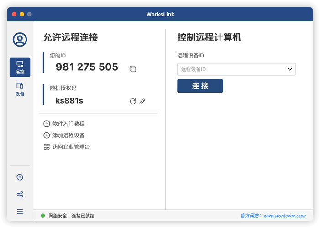Open the hamburger menu at sidebar bottom
The width and height of the screenshot is (320, 228).
coord(20,212)
